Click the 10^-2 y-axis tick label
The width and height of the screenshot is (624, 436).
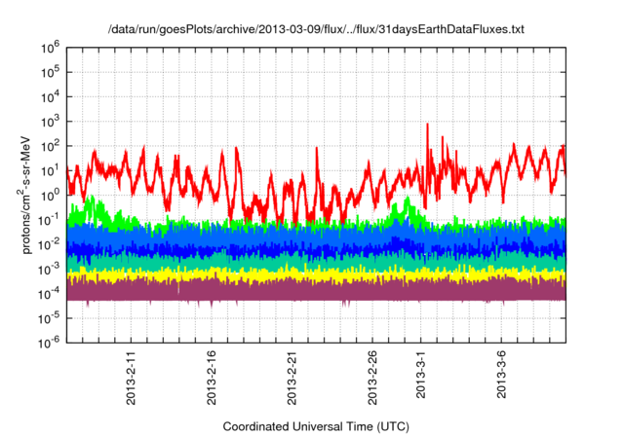[49, 245]
